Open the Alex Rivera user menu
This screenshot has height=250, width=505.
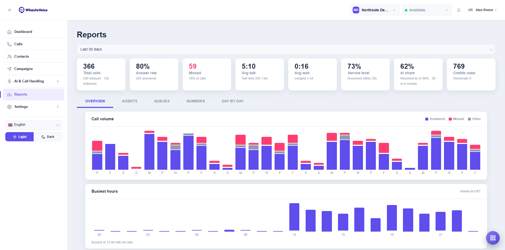point(482,10)
